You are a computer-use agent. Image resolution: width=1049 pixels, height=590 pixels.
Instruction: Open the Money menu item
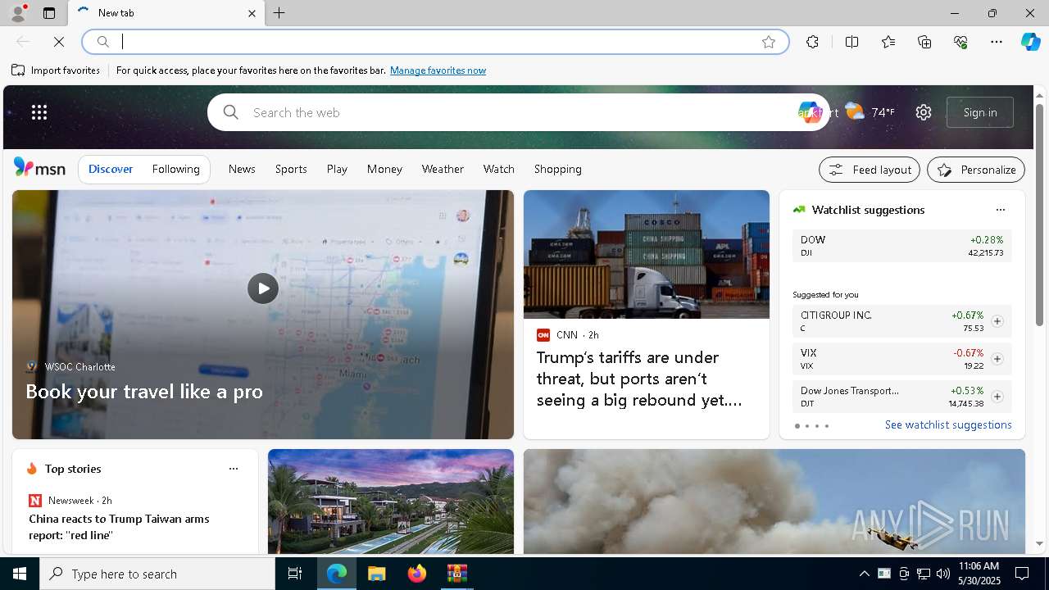point(384,169)
